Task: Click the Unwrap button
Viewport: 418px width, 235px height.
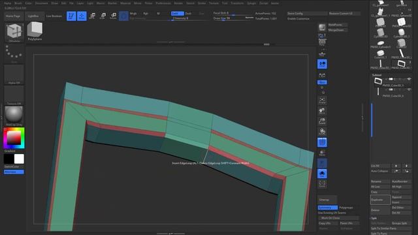Action: tap(327, 200)
